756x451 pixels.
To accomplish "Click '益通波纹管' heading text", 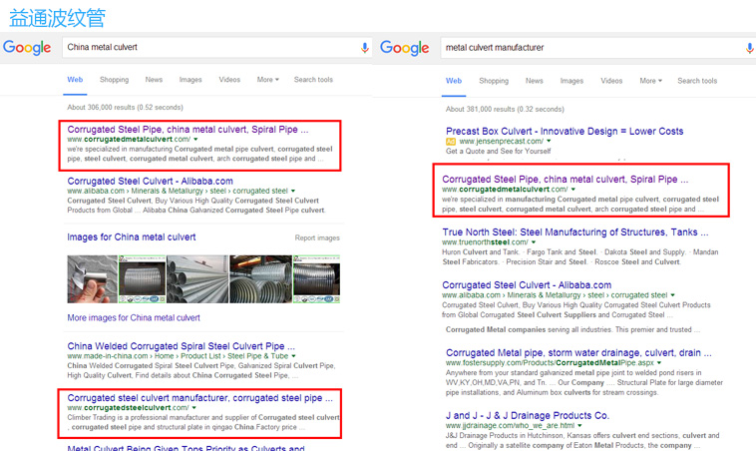I will tap(58, 18).
